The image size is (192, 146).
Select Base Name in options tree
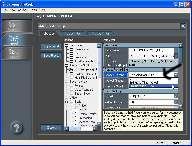(x=79, y=49)
